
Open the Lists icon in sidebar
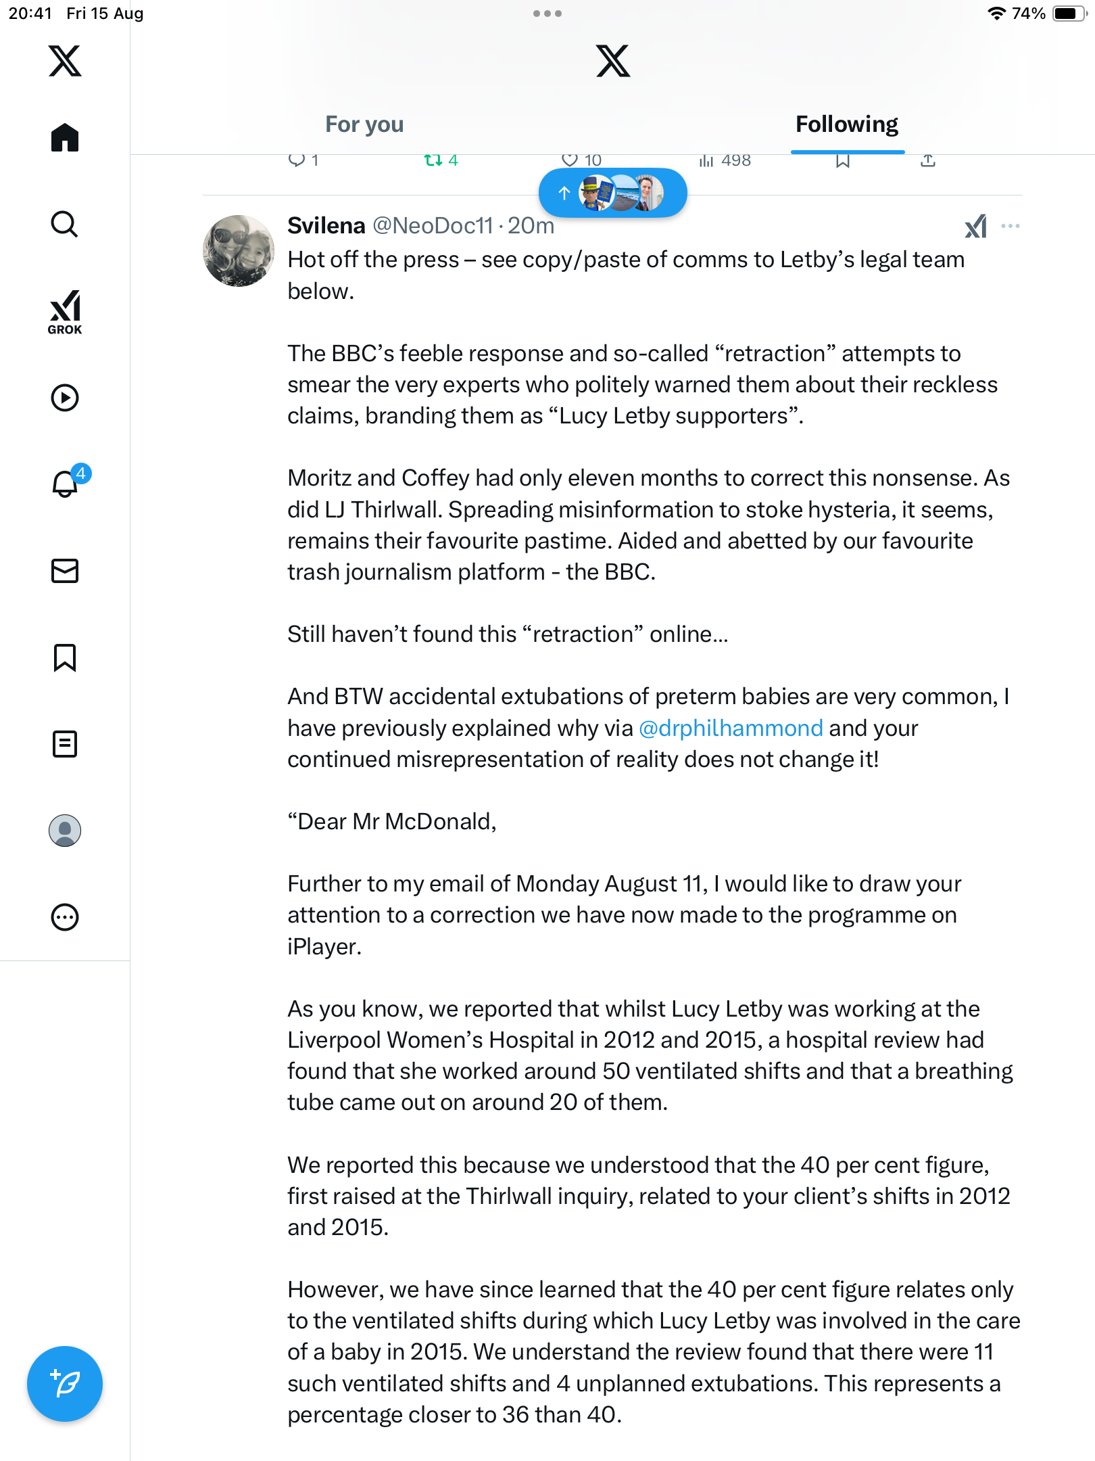[65, 744]
